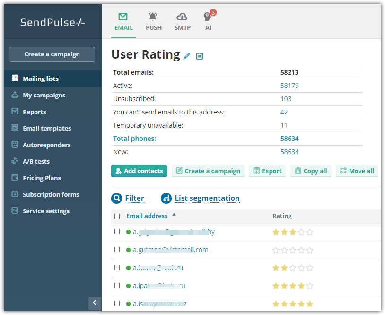
Task: Click the List segmentation circle icon
Action: point(166,198)
